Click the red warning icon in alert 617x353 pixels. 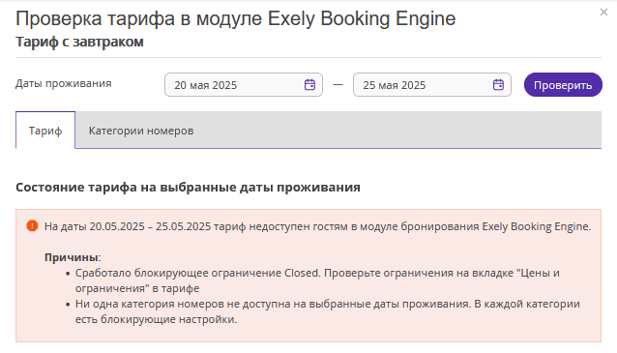pos(32,226)
